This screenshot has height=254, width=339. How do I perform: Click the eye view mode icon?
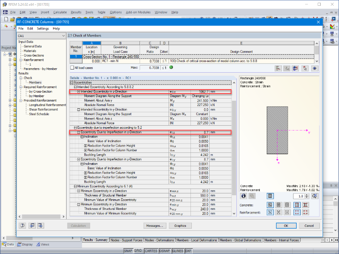point(314,68)
